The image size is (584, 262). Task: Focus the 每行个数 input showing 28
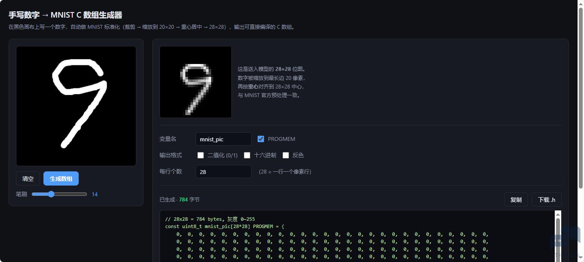click(x=224, y=171)
